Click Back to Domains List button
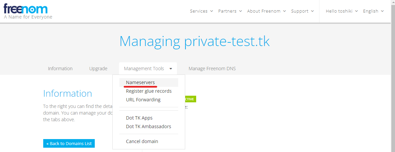Image resolution: width=395 pixels, height=152 pixels. tap(69, 143)
